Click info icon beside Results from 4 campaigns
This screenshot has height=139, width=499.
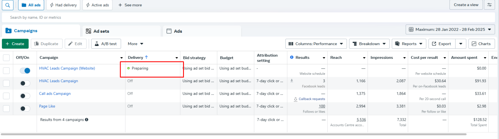point(87,120)
